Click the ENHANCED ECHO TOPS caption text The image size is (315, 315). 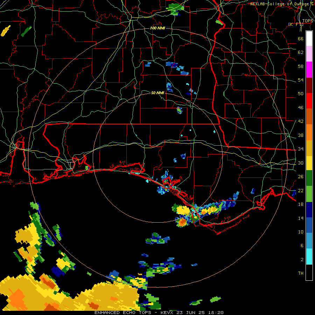click(124, 313)
